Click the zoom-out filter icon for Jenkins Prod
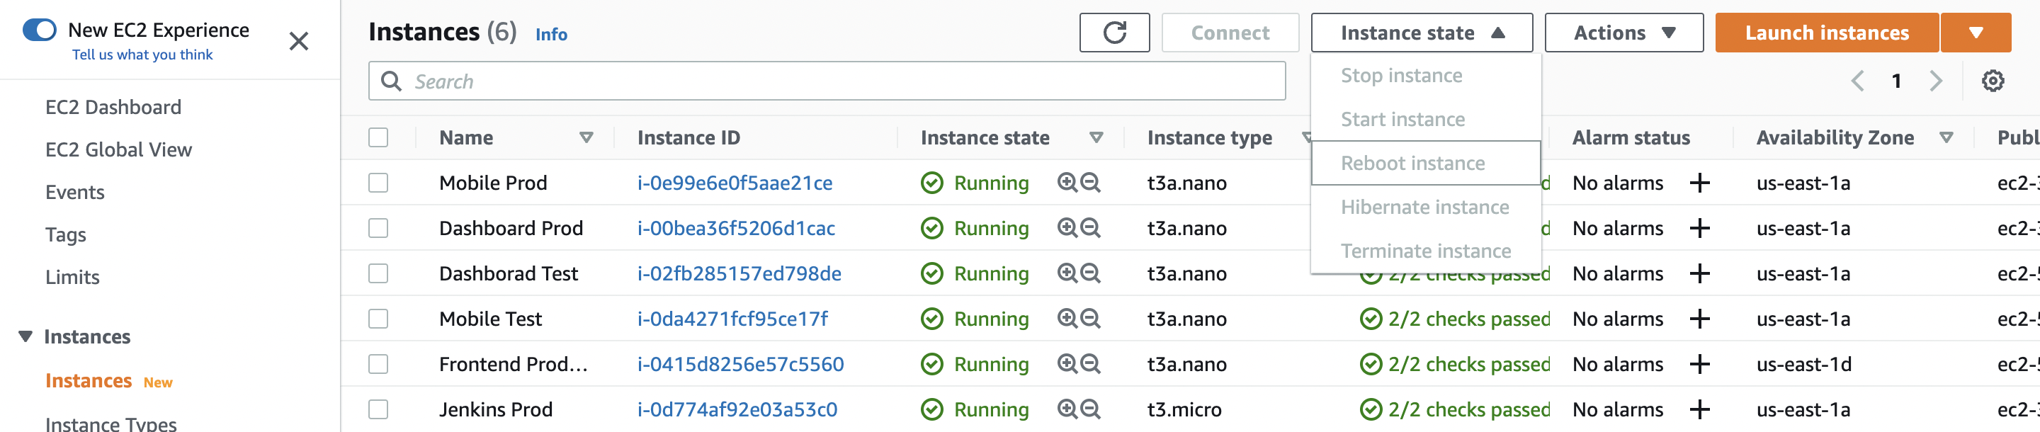The image size is (2040, 432). 1091,409
